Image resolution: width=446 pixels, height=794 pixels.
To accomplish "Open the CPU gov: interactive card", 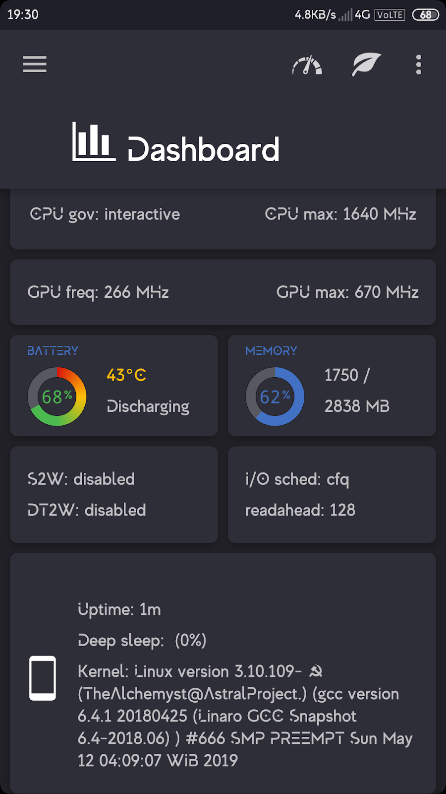I will 105,214.
